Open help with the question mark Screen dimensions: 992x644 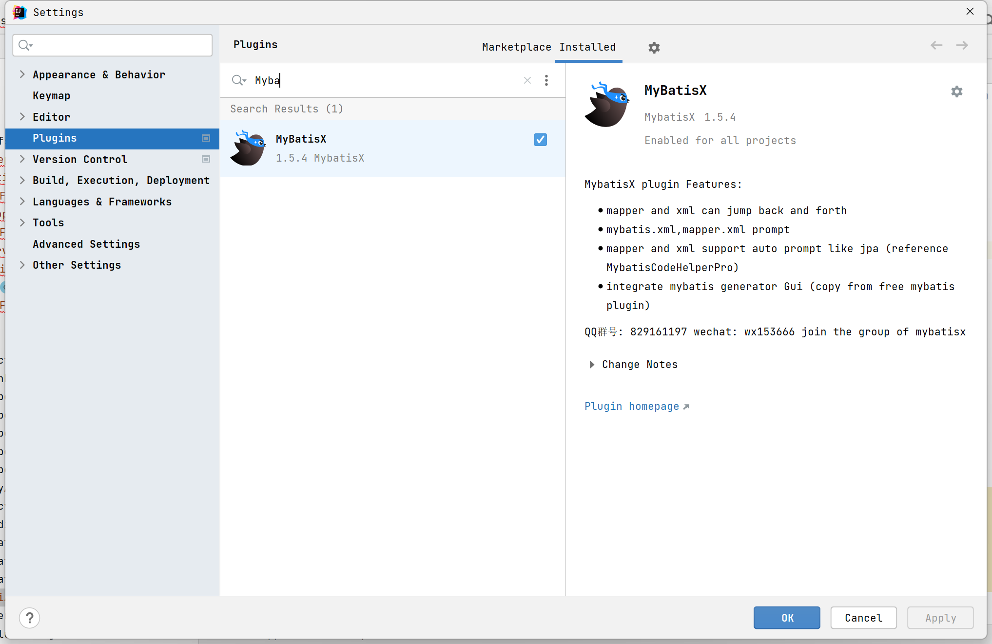click(x=30, y=618)
